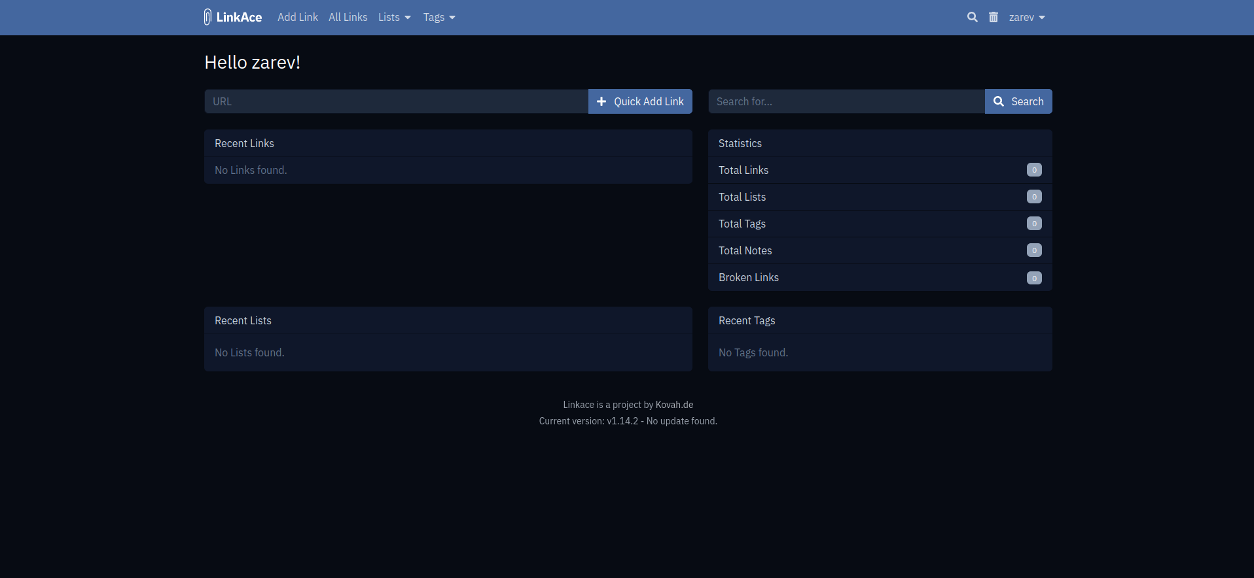Click the Total Tags label
This screenshot has width=1254, height=578.
tap(742, 224)
